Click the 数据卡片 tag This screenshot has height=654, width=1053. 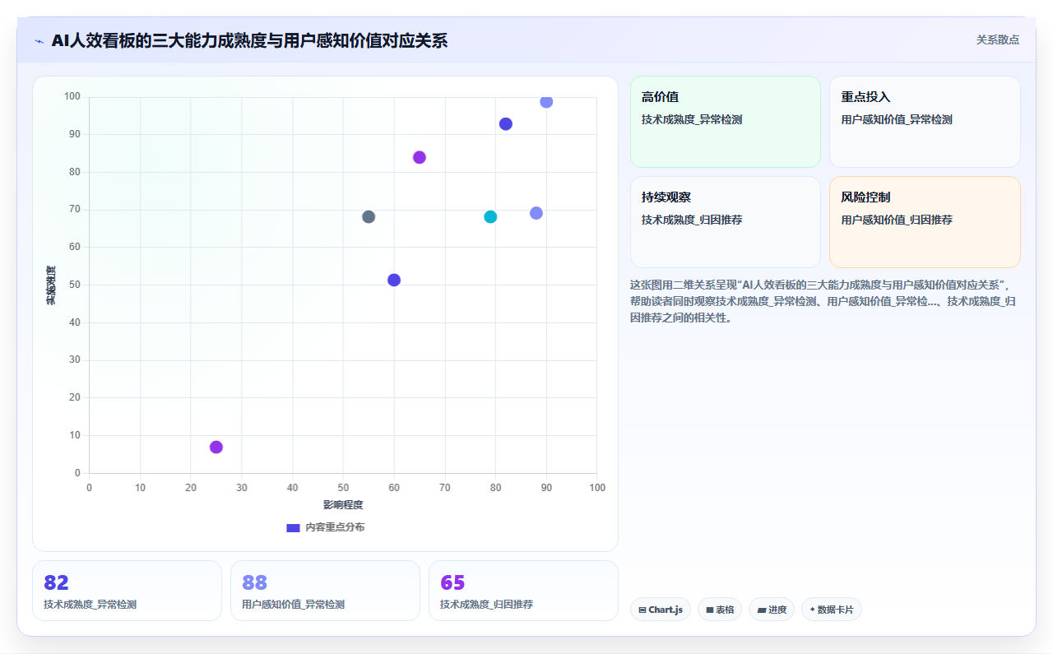(x=832, y=610)
